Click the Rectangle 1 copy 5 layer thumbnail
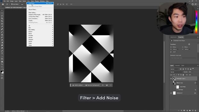199x112 pixels. (174, 79)
